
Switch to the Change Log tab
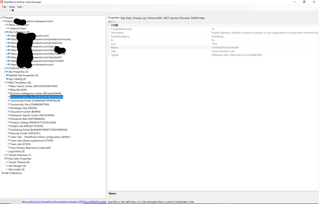tap(139, 18)
